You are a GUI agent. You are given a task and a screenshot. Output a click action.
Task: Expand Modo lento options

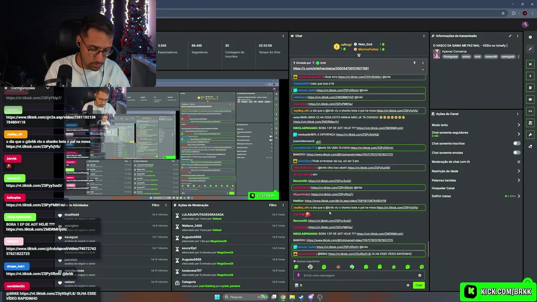(x=519, y=125)
